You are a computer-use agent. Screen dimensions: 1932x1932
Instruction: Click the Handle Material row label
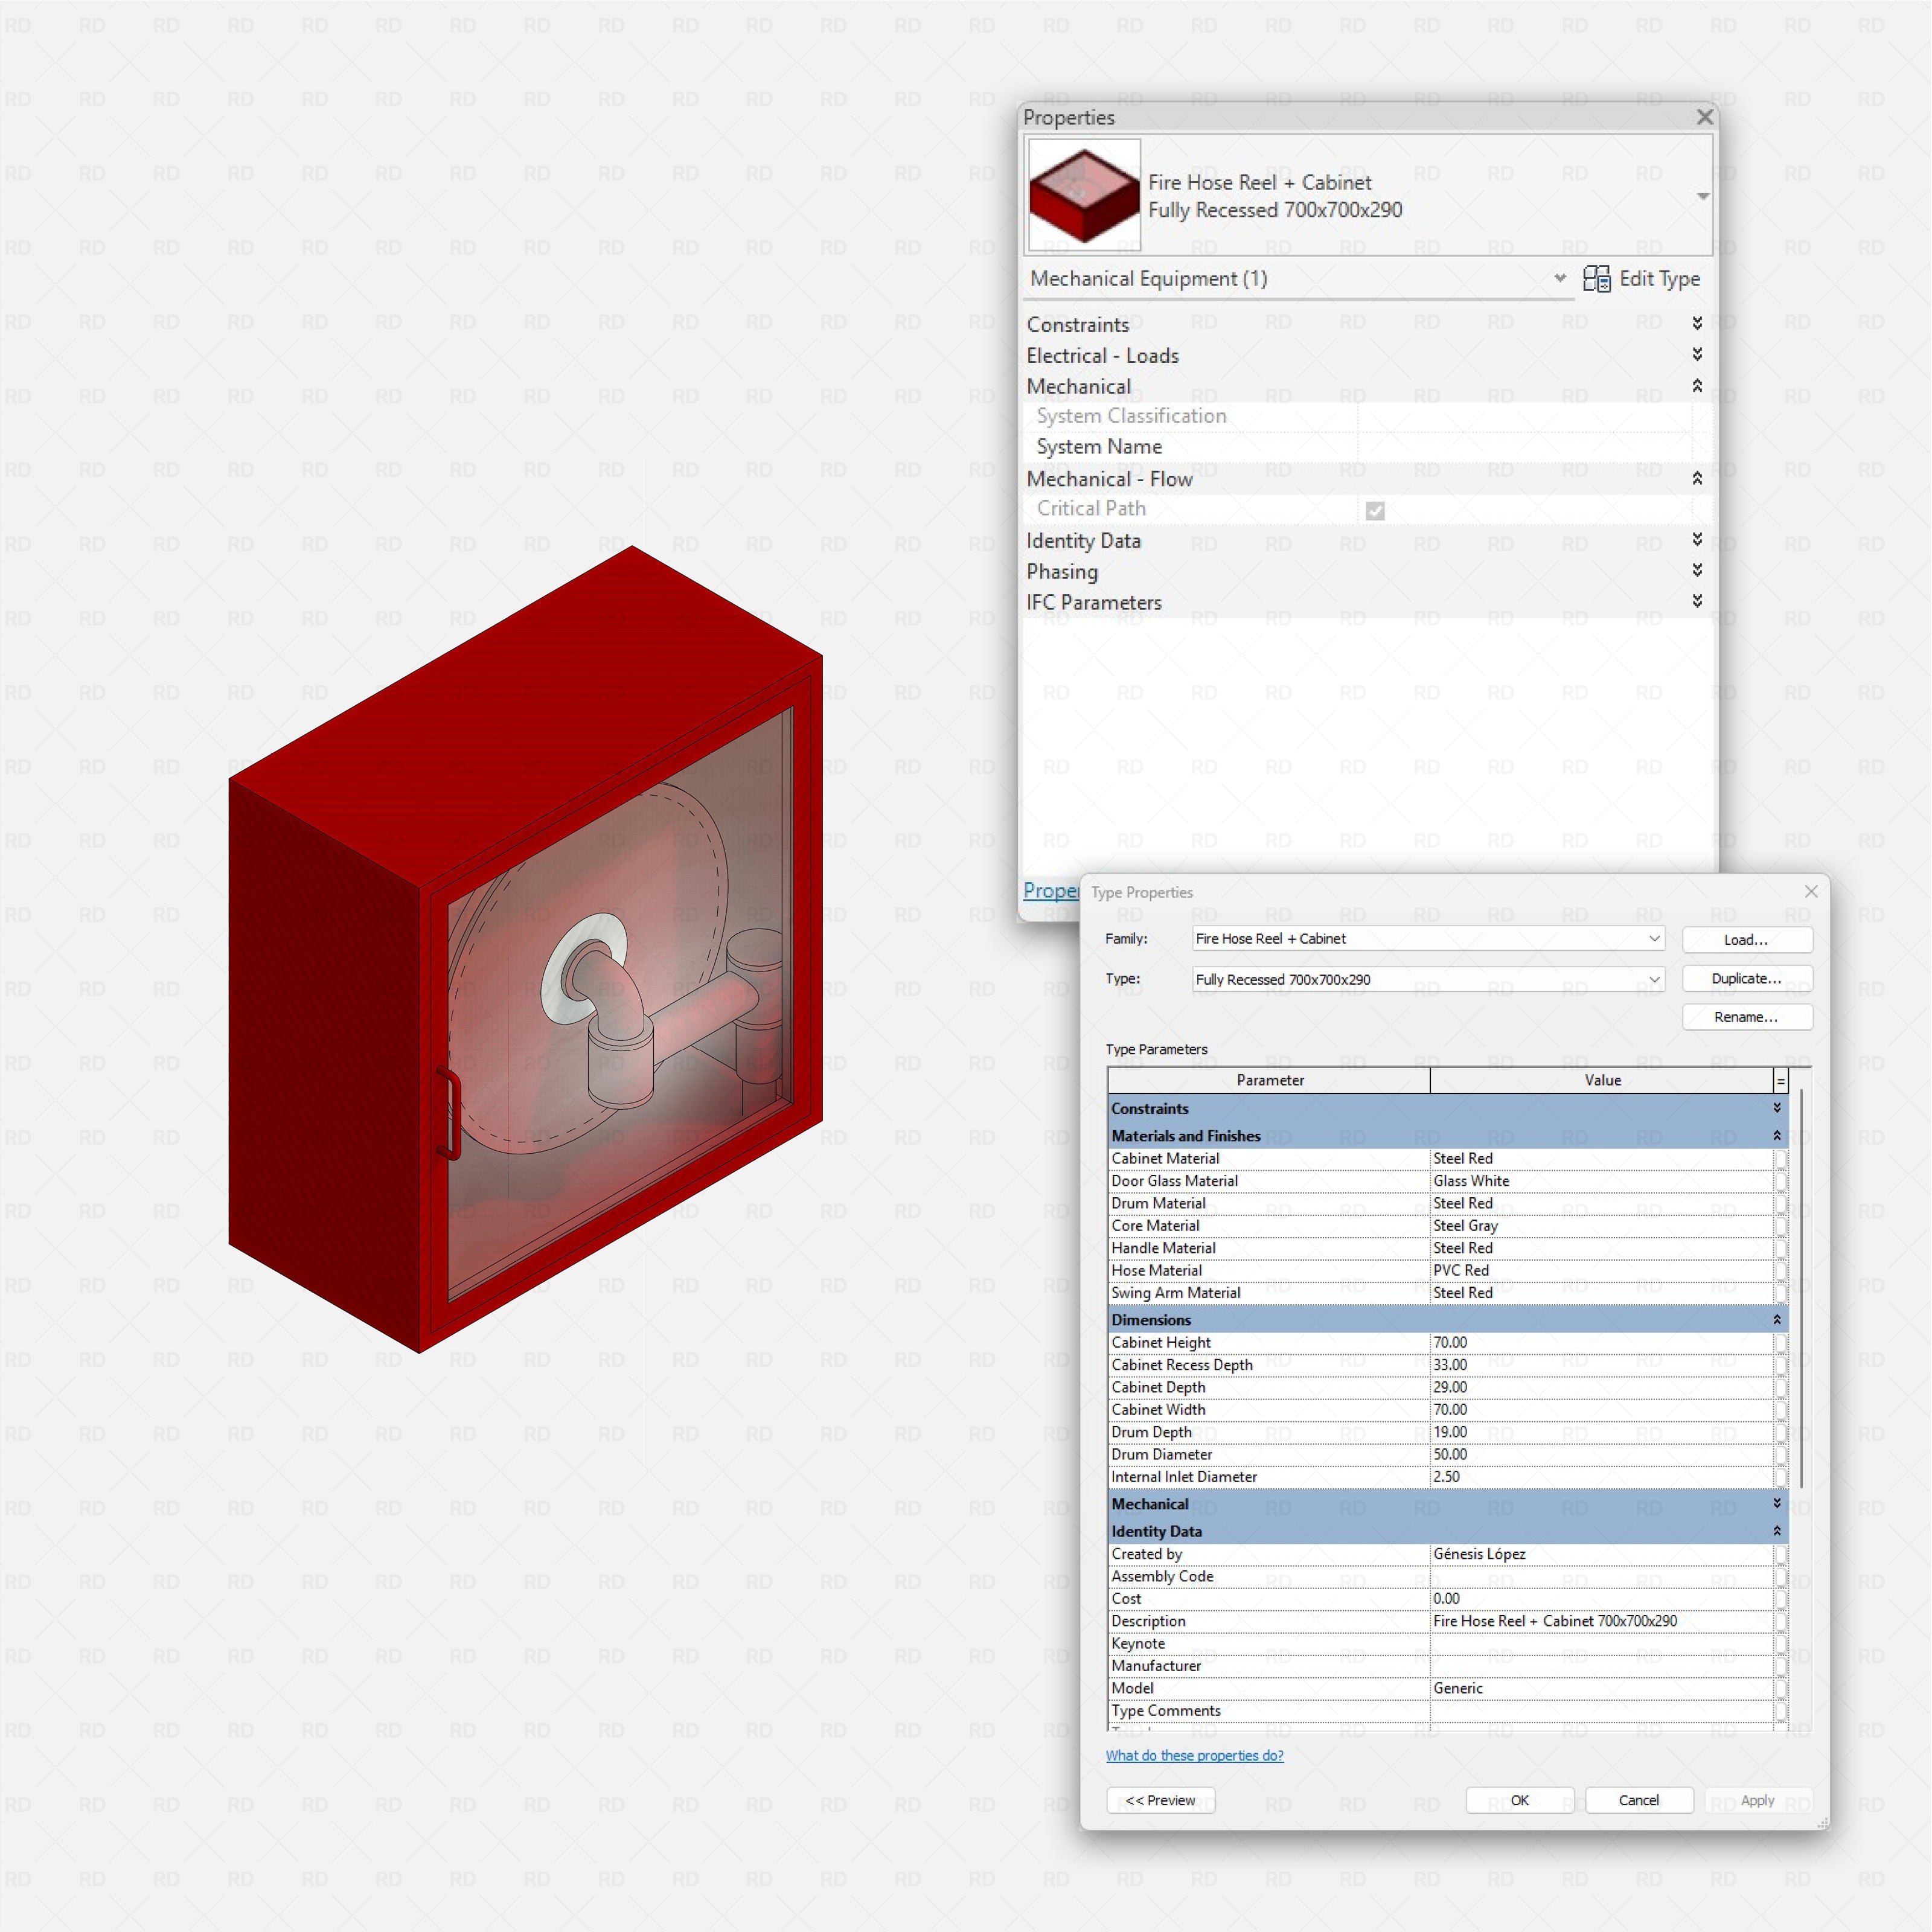point(1164,1248)
